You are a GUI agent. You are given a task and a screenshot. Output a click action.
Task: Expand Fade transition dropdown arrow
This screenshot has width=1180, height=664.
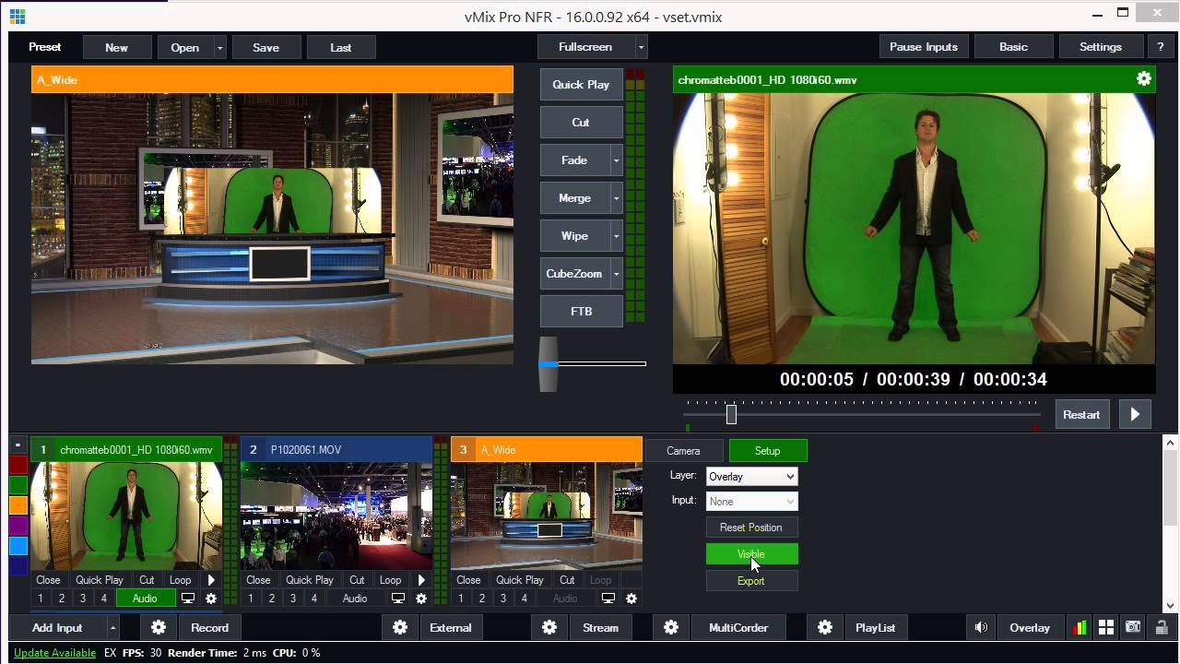coord(616,160)
